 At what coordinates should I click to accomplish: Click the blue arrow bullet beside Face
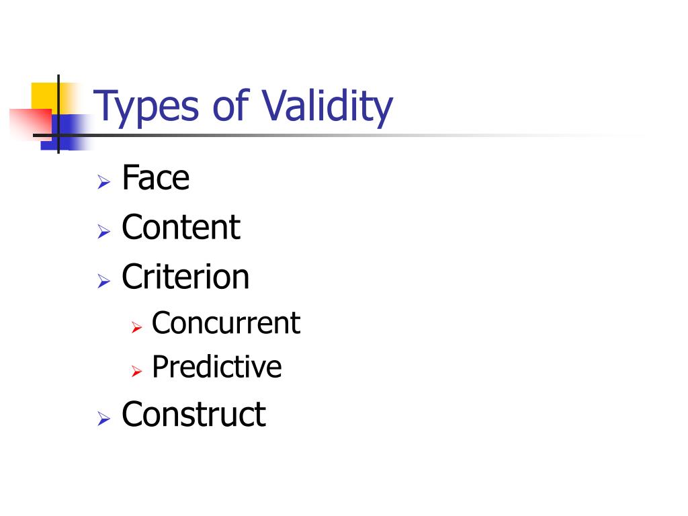click(104, 181)
